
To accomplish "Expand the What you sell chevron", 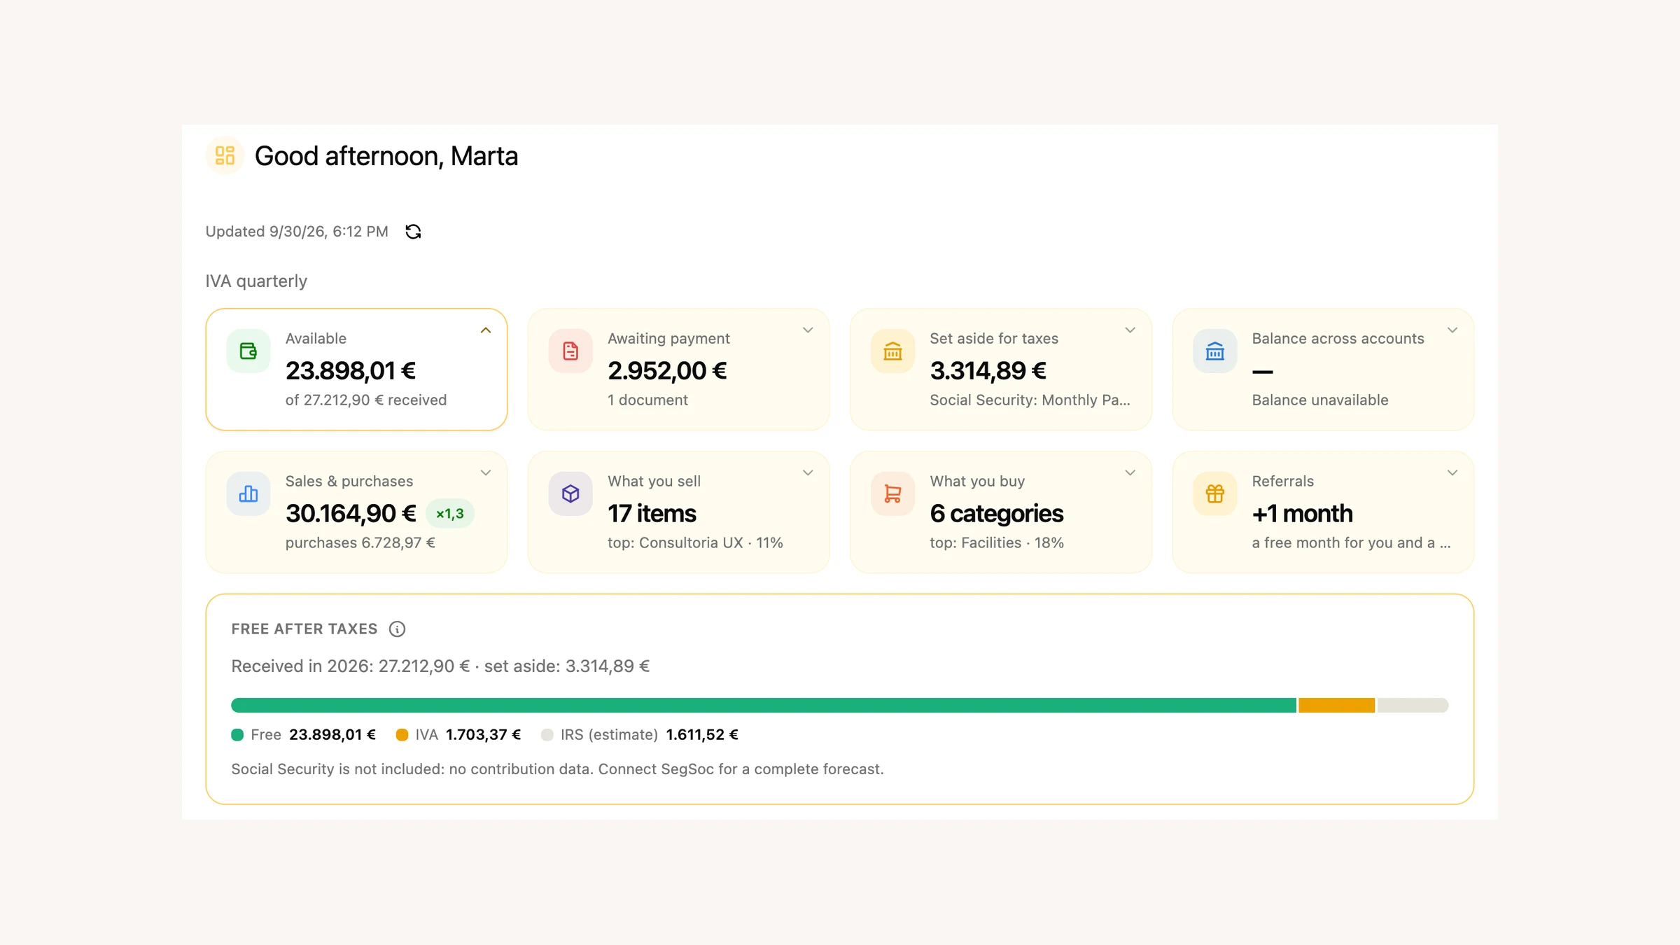I will coord(808,473).
